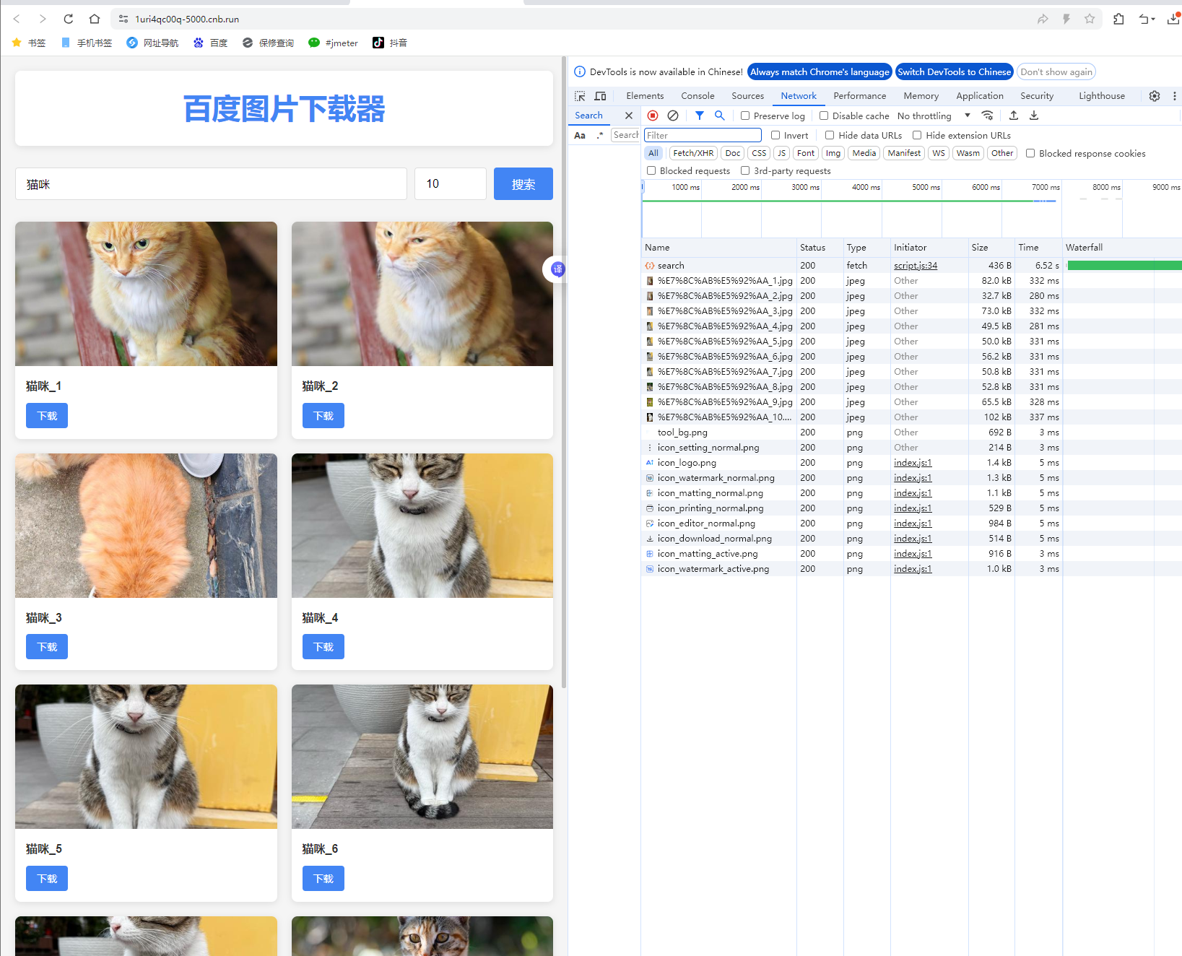Switch to the Memory tab
1182x956 pixels.
(921, 96)
